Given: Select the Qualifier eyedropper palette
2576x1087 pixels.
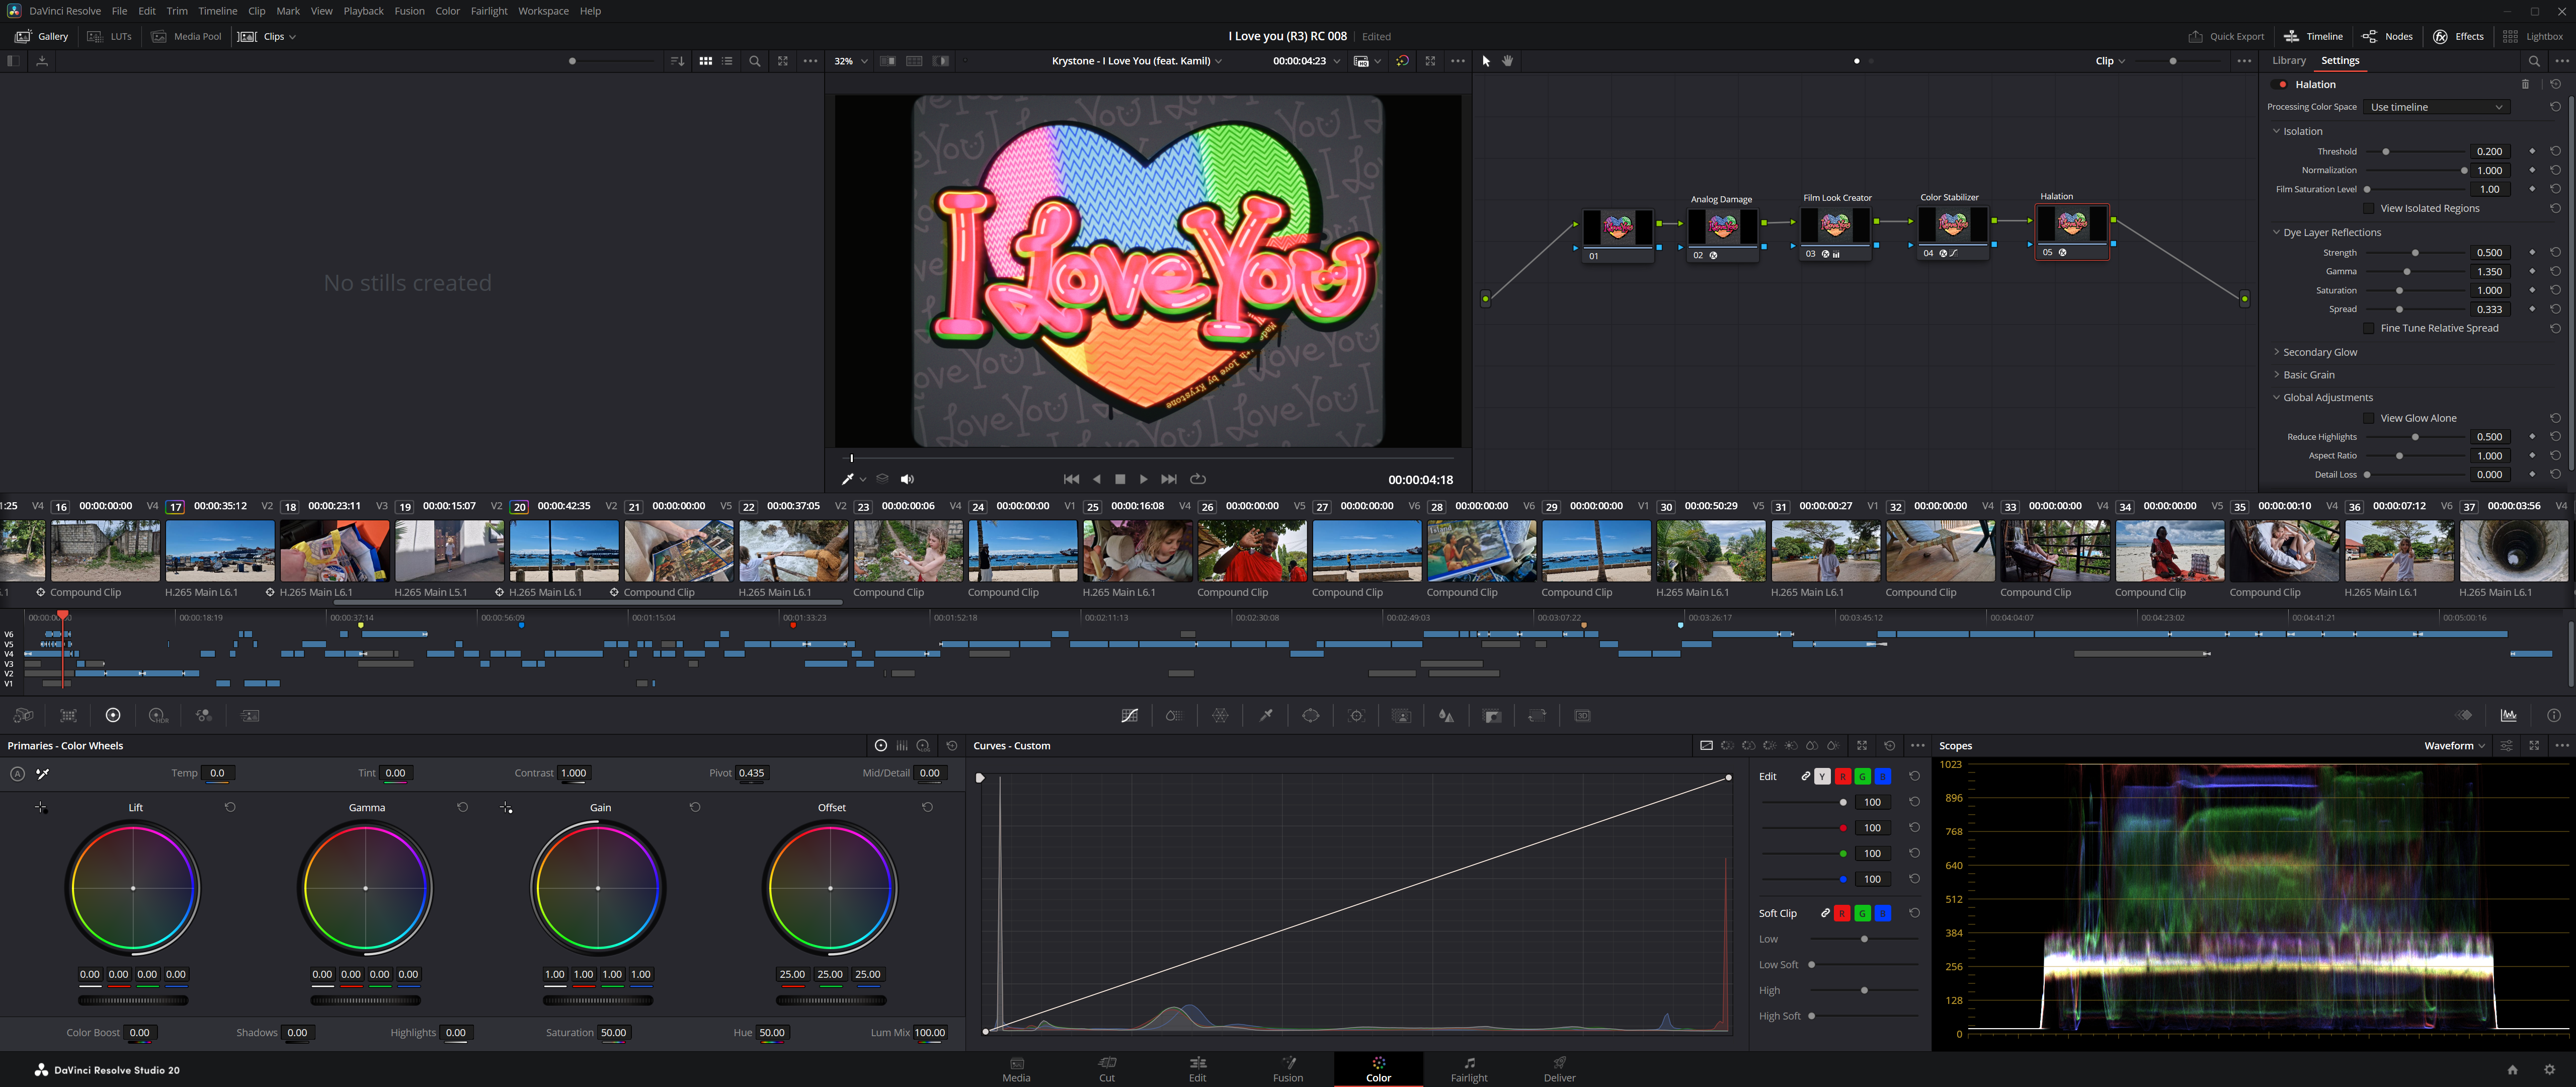Looking at the screenshot, I should pos(1265,715).
